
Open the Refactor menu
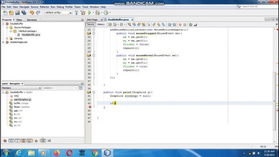[44, 7]
